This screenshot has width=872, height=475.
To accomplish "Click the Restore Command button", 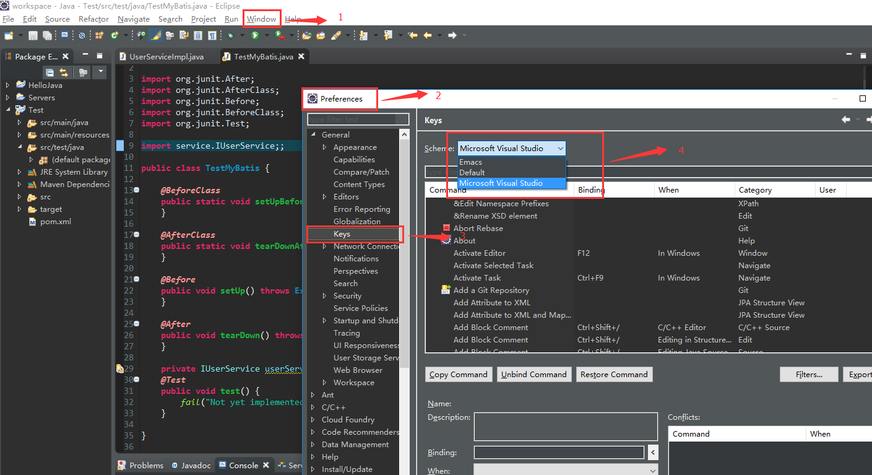I will (x=614, y=374).
